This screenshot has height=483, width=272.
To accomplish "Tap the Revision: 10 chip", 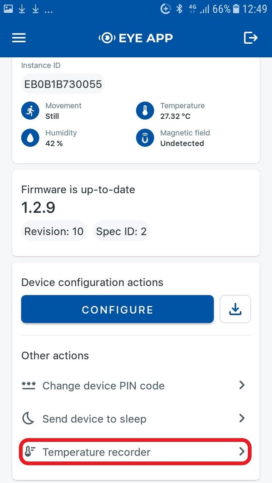I will [x=54, y=231].
